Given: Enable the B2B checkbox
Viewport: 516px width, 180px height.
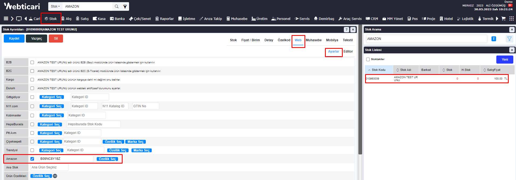Looking at the screenshot, I should click(32, 62).
